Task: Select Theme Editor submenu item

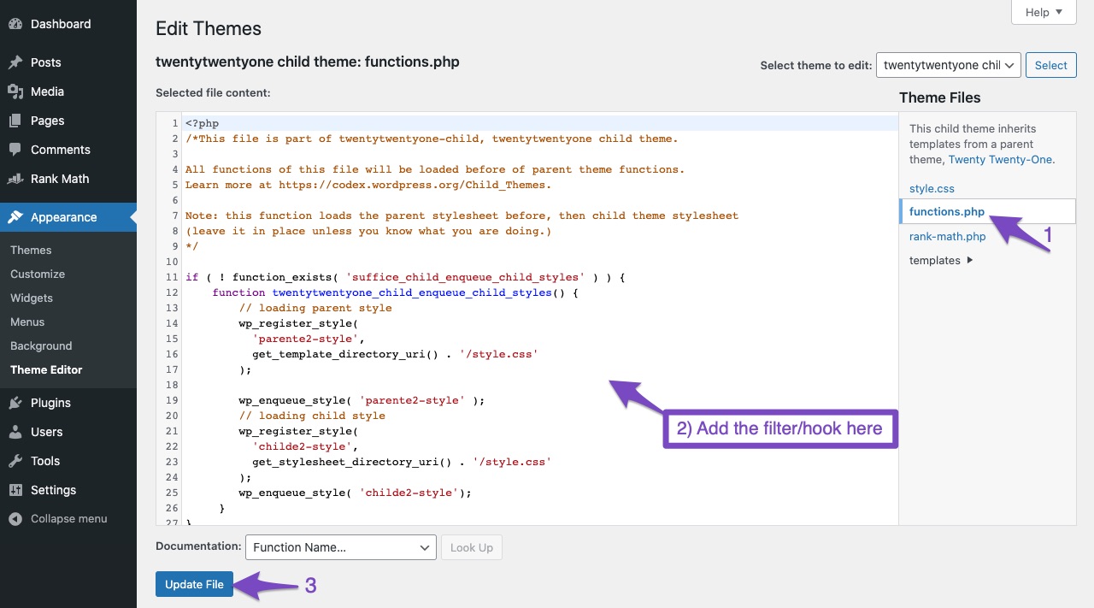Action: [46, 369]
